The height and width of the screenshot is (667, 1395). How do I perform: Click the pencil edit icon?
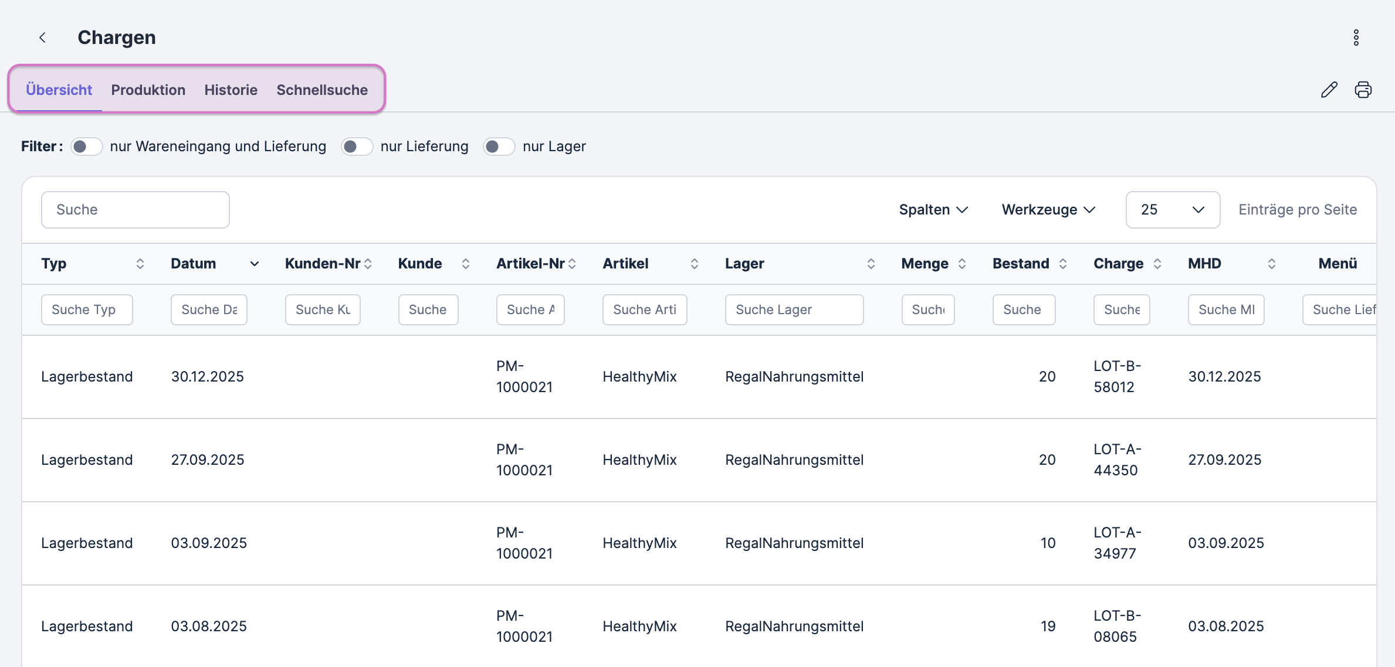click(x=1329, y=90)
